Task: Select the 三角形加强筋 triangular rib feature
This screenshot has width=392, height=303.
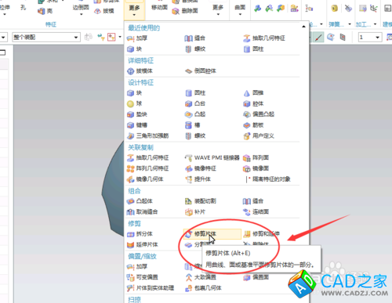Action: click(x=148, y=135)
